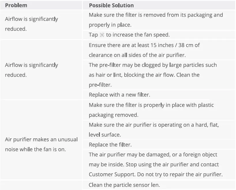Screen dimensions: 236x190
Task: Select "Make sure the filter is properly in place" line
Action: [151, 105]
